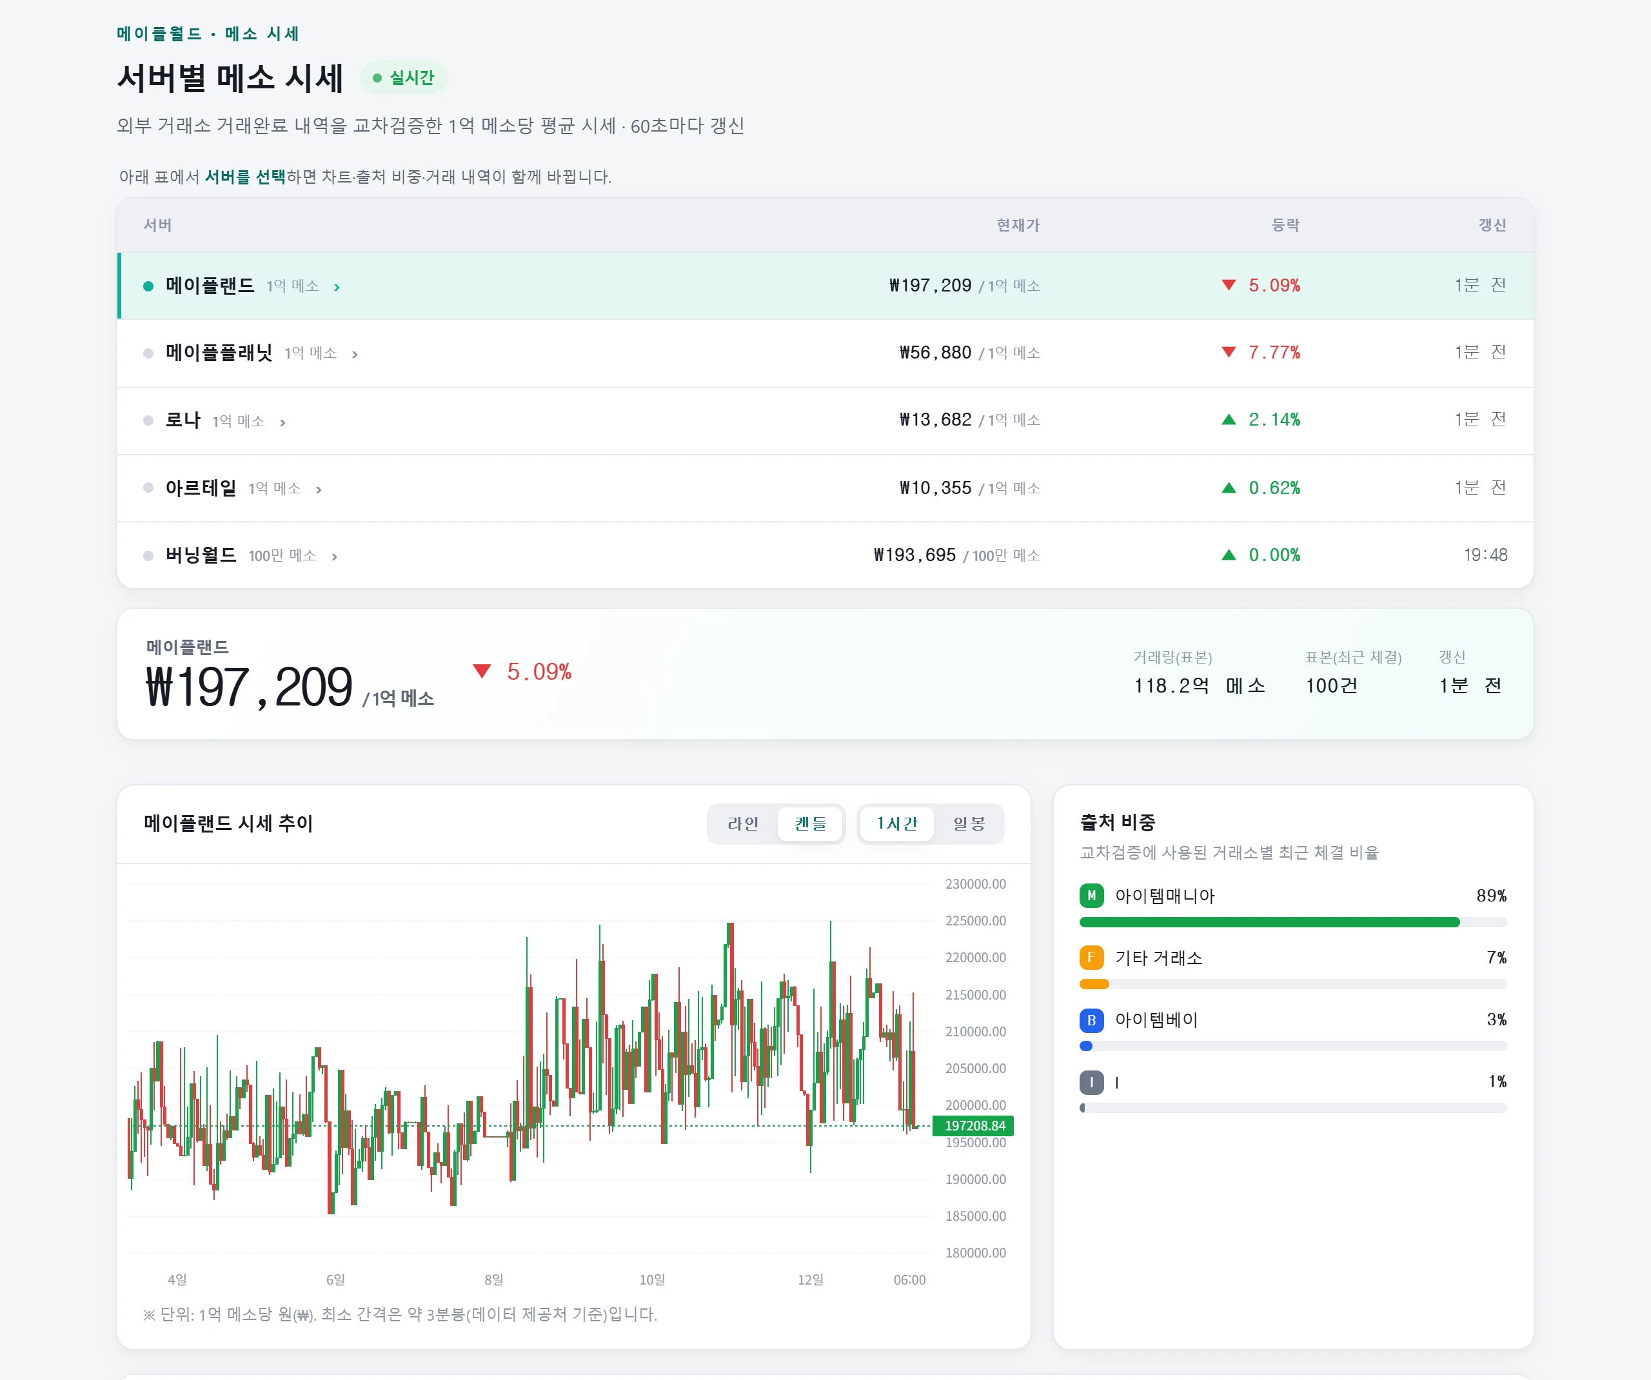Select the 아르테일 server name
This screenshot has width=1651, height=1380.
pyautogui.click(x=201, y=488)
